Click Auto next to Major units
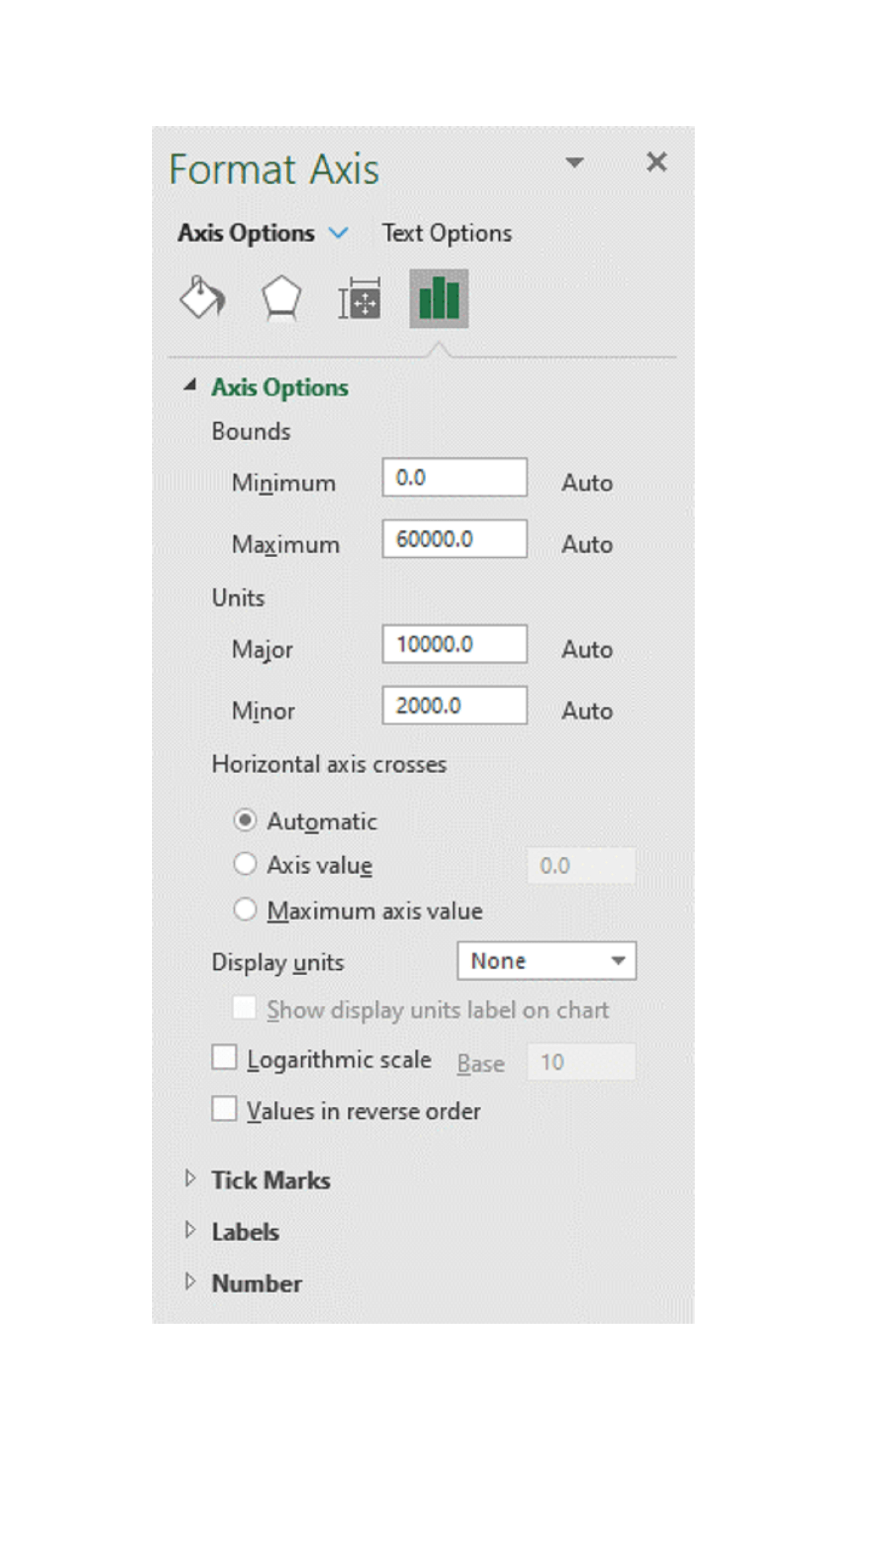This screenshot has height=1546, width=869. (x=587, y=650)
